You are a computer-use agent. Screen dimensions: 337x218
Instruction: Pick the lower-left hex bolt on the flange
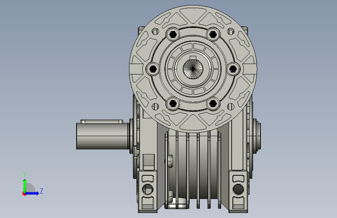(x=173, y=104)
